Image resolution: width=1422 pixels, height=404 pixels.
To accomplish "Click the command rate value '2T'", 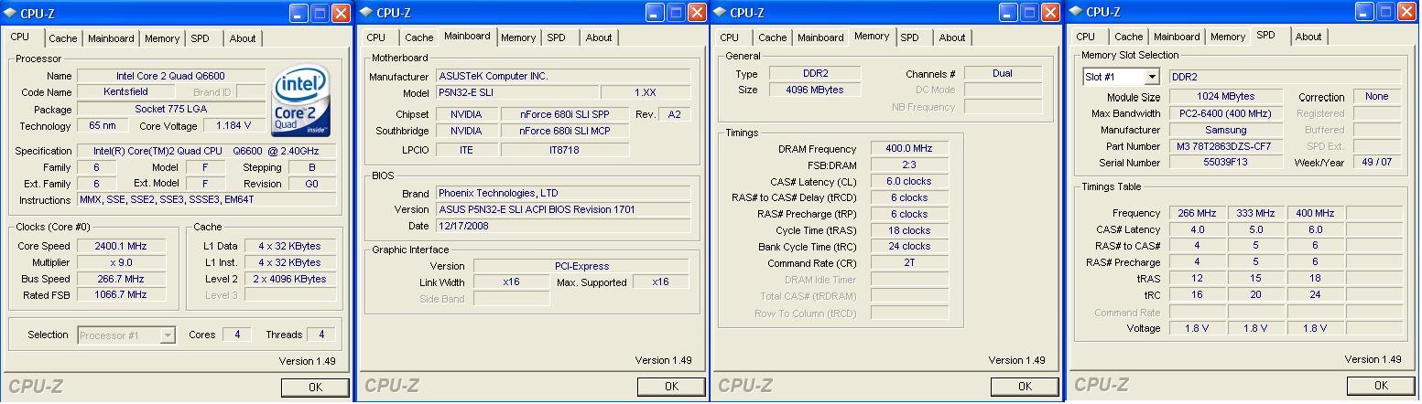I will point(909,262).
